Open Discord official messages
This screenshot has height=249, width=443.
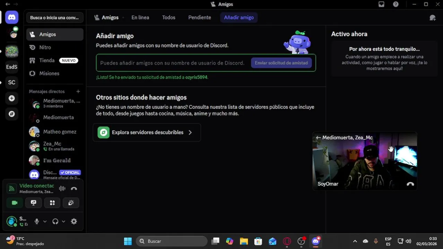pyautogui.click(x=55, y=174)
